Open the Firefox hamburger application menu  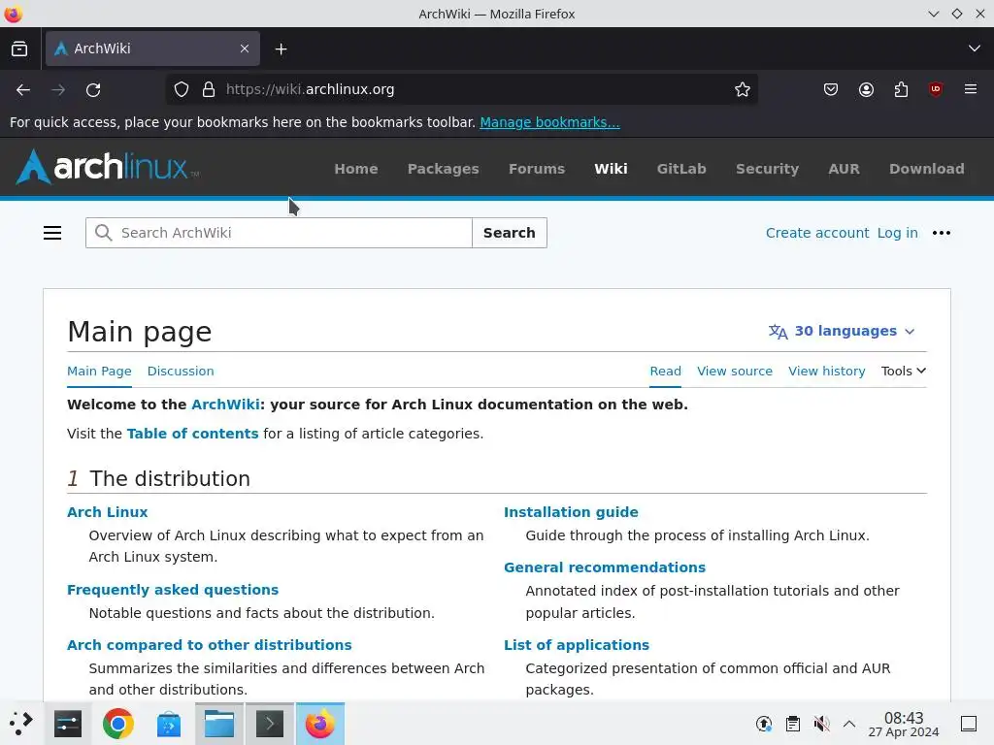[971, 89]
